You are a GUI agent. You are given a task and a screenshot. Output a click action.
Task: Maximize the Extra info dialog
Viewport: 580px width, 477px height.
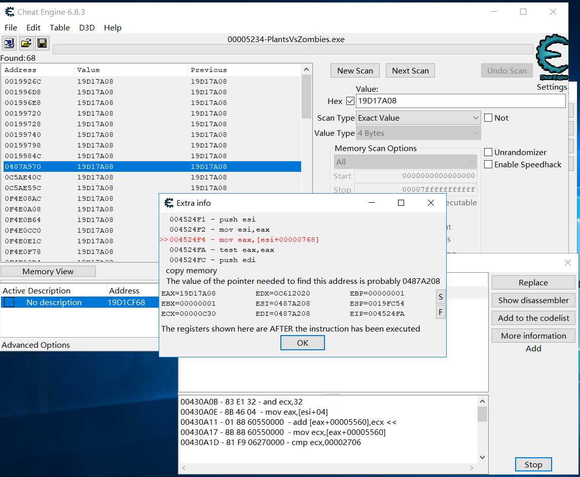pyautogui.click(x=401, y=203)
